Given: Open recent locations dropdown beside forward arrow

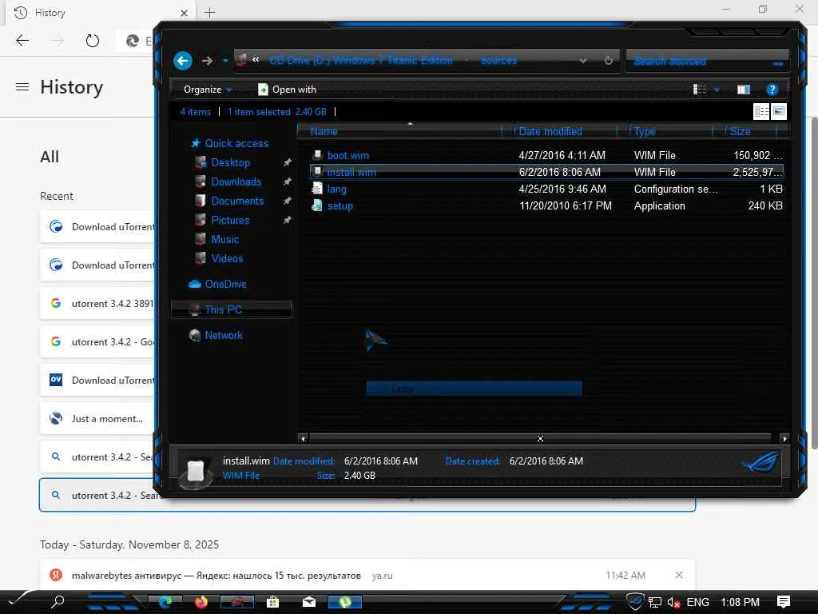Looking at the screenshot, I should pos(224,61).
